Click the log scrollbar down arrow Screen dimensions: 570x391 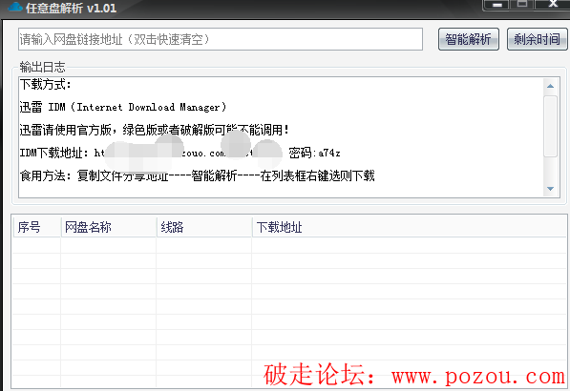[550, 189]
